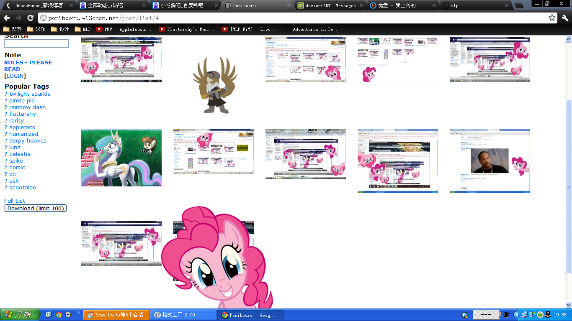Open the winged griffon character thumbnail
Image resolution: width=572 pixels, height=321 pixels.
214,84
